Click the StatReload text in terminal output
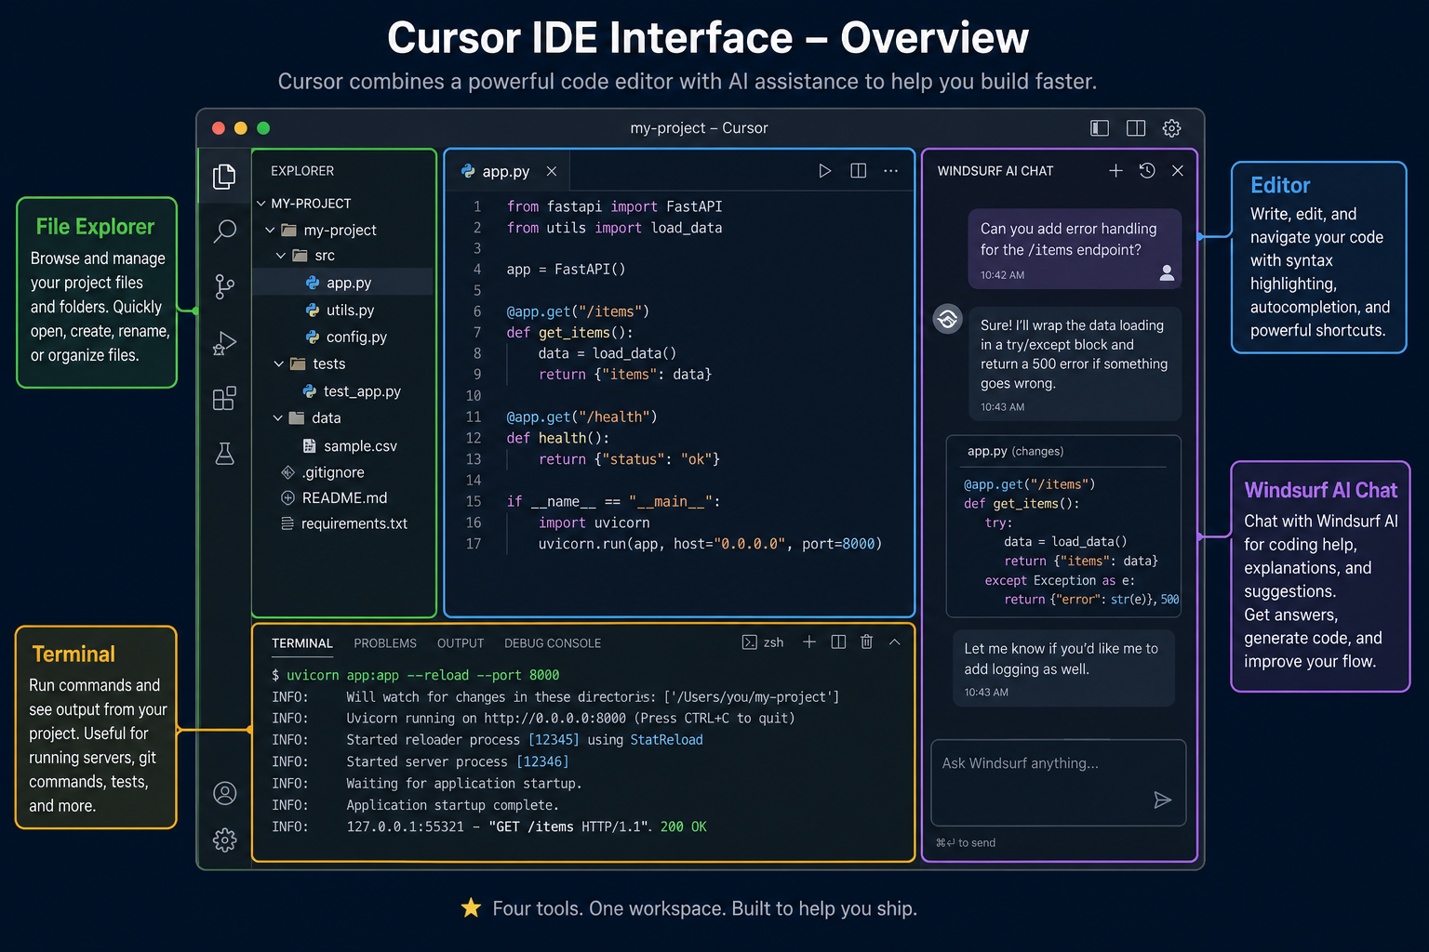The width and height of the screenshot is (1429, 952). click(666, 740)
